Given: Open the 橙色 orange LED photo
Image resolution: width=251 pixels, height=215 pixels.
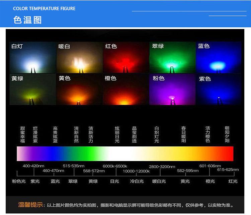Looking at the screenshot, I should point(125,89).
